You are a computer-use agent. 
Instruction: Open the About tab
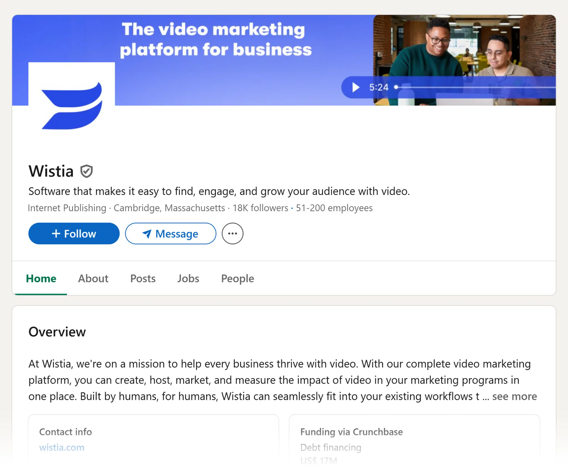93,278
